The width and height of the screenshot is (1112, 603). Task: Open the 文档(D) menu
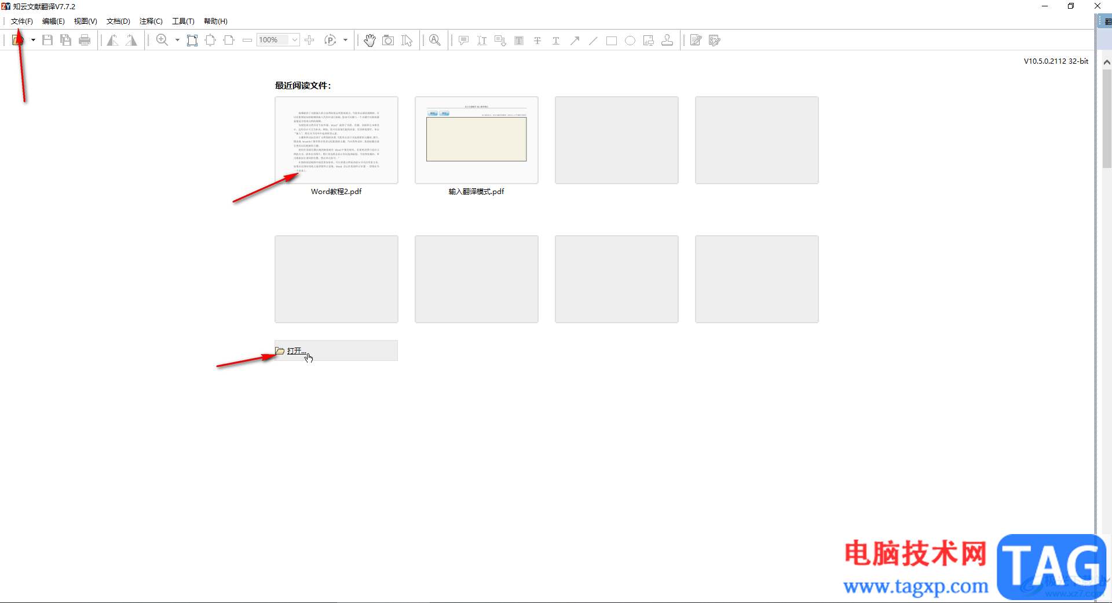118,21
